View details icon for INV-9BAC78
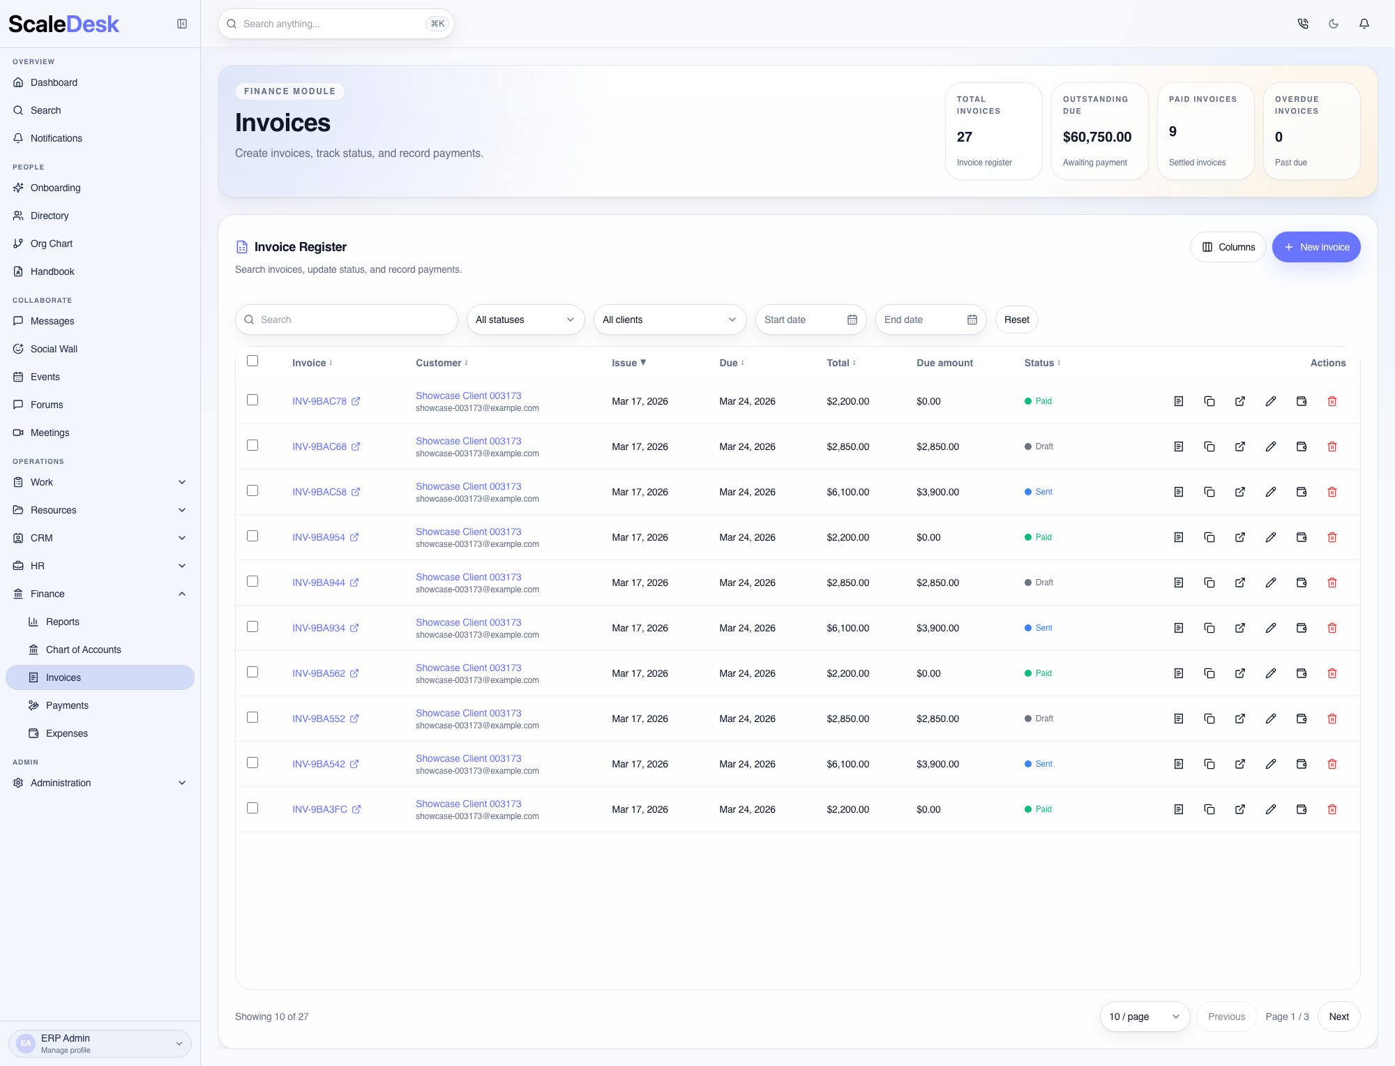The width and height of the screenshot is (1395, 1066). (1179, 401)
